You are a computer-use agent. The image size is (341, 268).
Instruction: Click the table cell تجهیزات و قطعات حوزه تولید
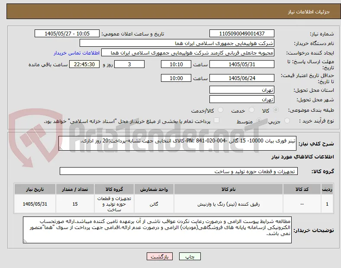pyautogui.click(x=114, y=204)
